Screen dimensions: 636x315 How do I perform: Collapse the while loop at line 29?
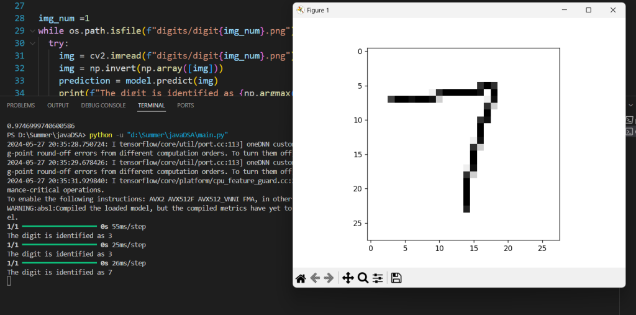32,30
